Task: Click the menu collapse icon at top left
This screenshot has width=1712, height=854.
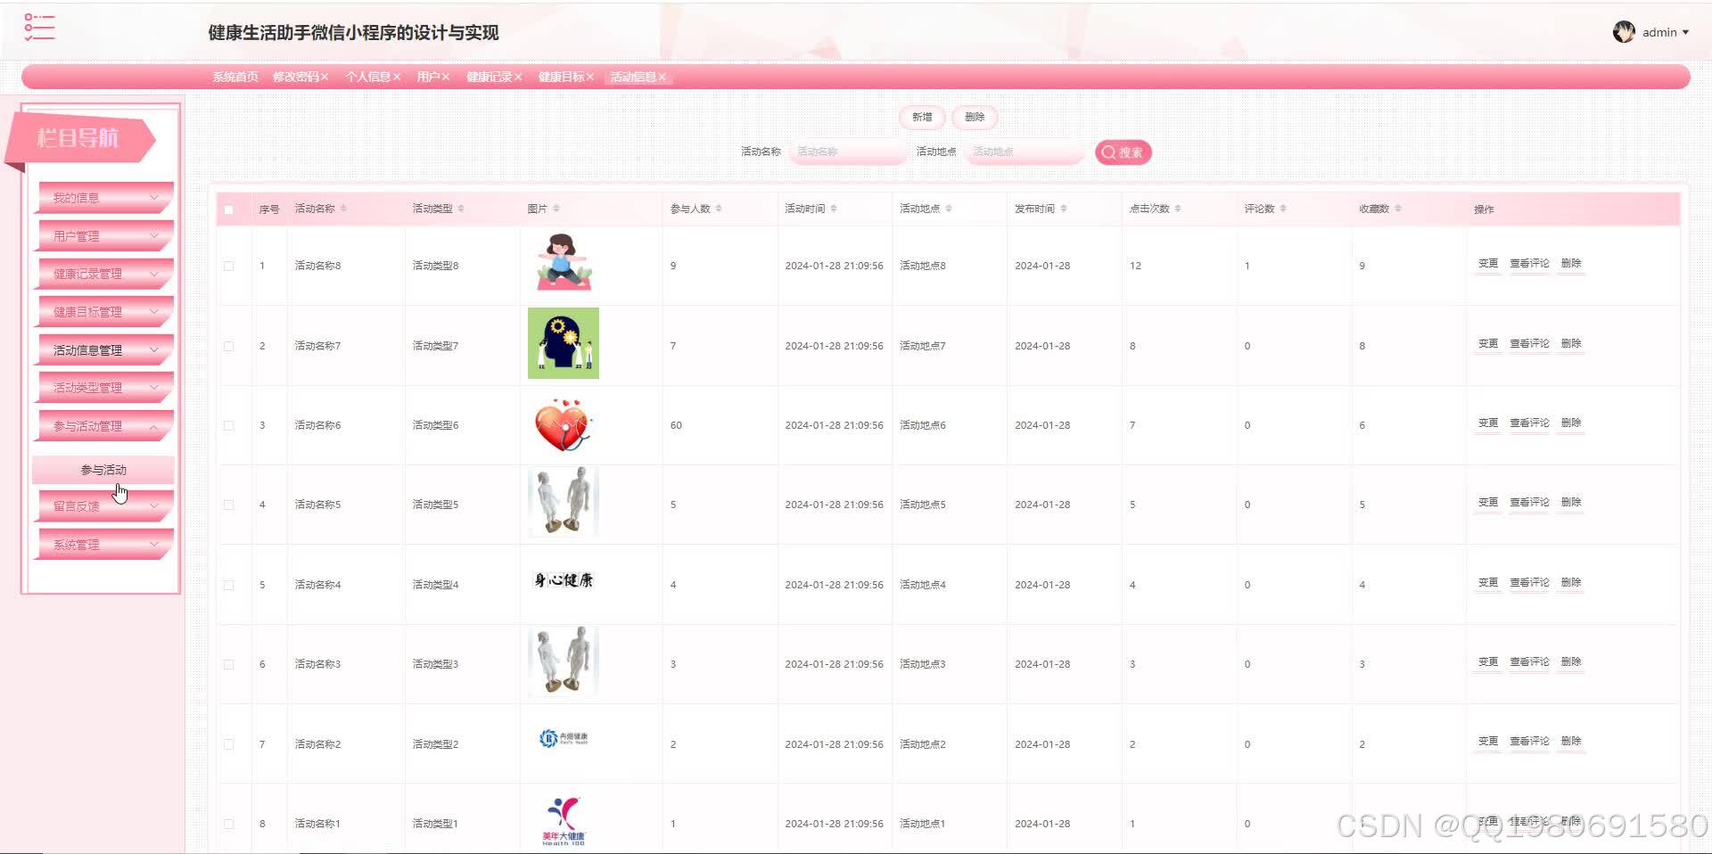Action: coord(39,28)
